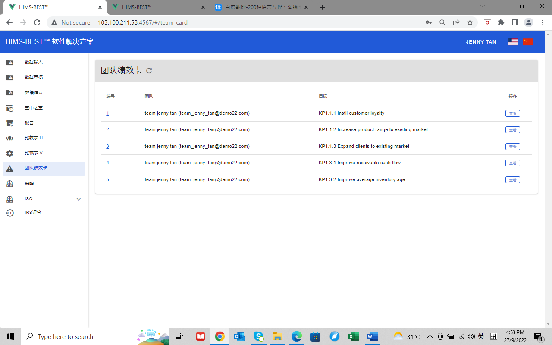Click the 查看 button for KP1.1.1 row

pyautogui.click(x=512, y=113)
